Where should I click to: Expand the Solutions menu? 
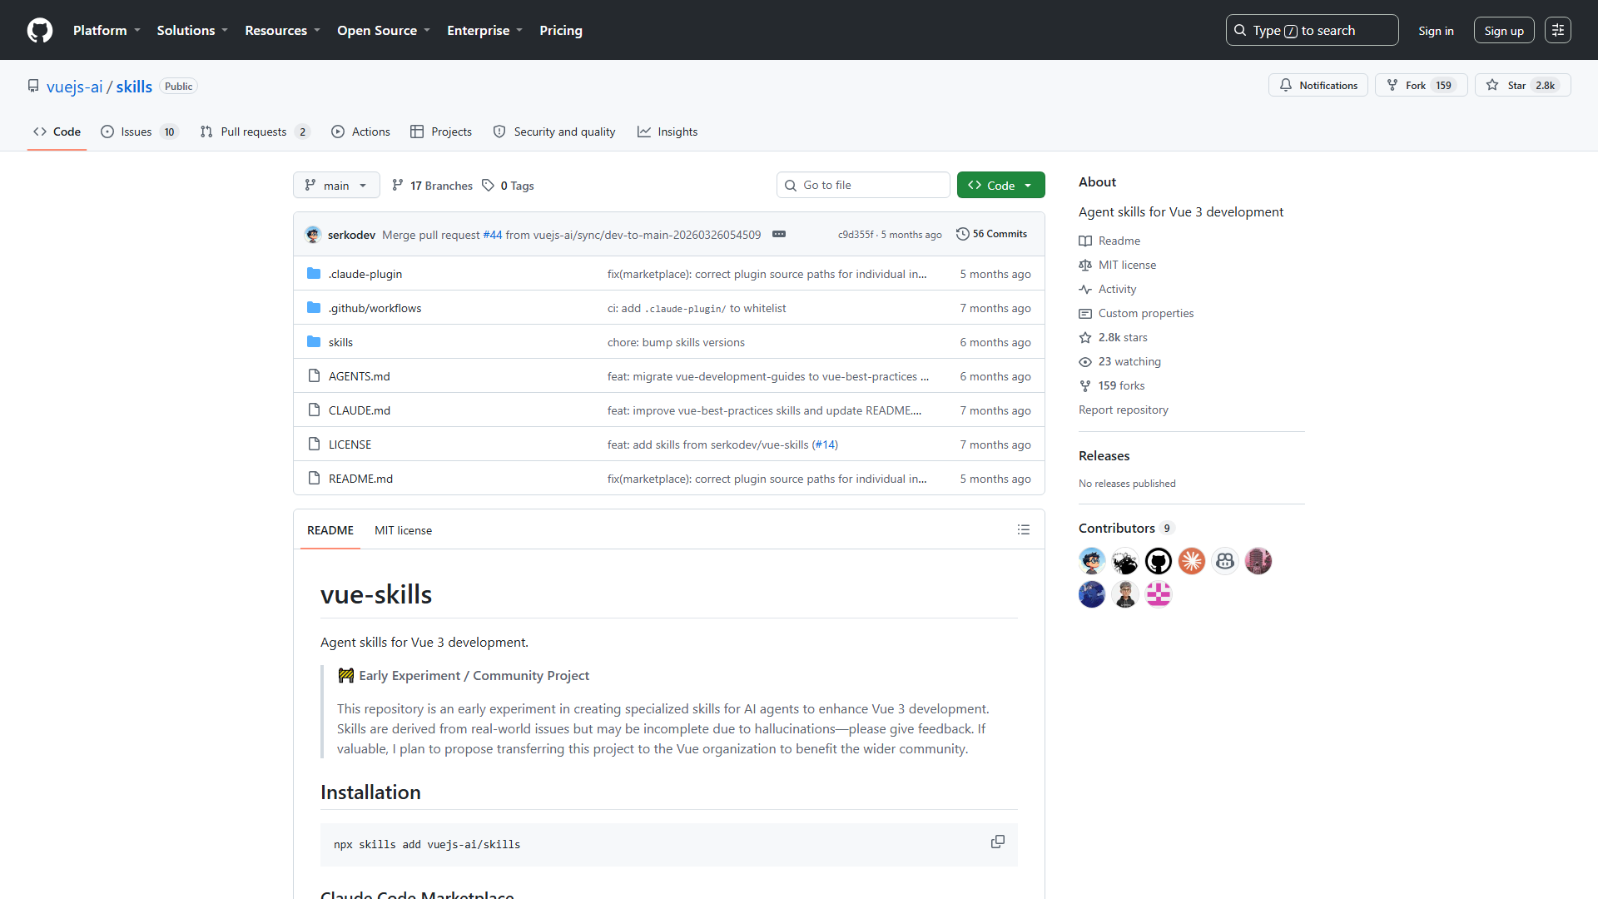coord(192,30)
